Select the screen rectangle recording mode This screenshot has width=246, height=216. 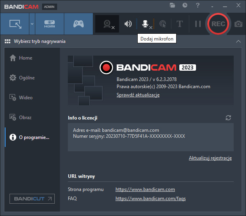coord(15,24)
